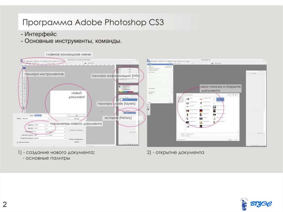The image size is (283, 212).
Task: Expand Последние документы submenu in File menu
Action: (160, 70)
